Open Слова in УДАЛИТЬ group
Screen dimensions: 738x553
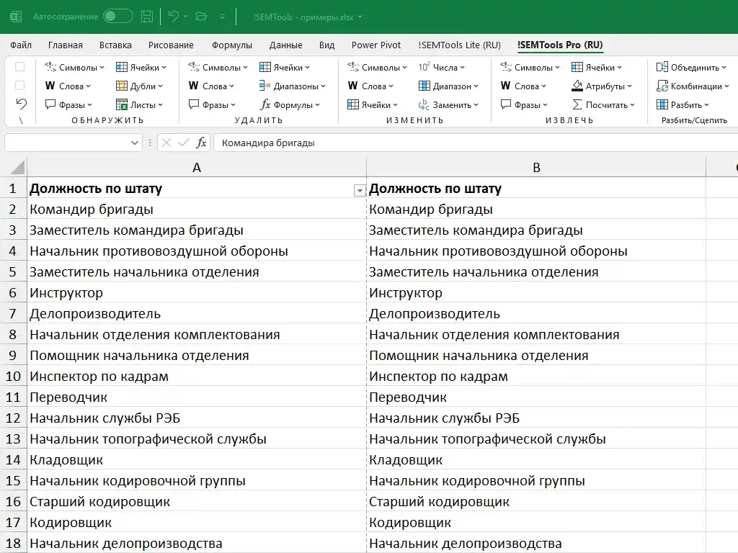(211, 86)
